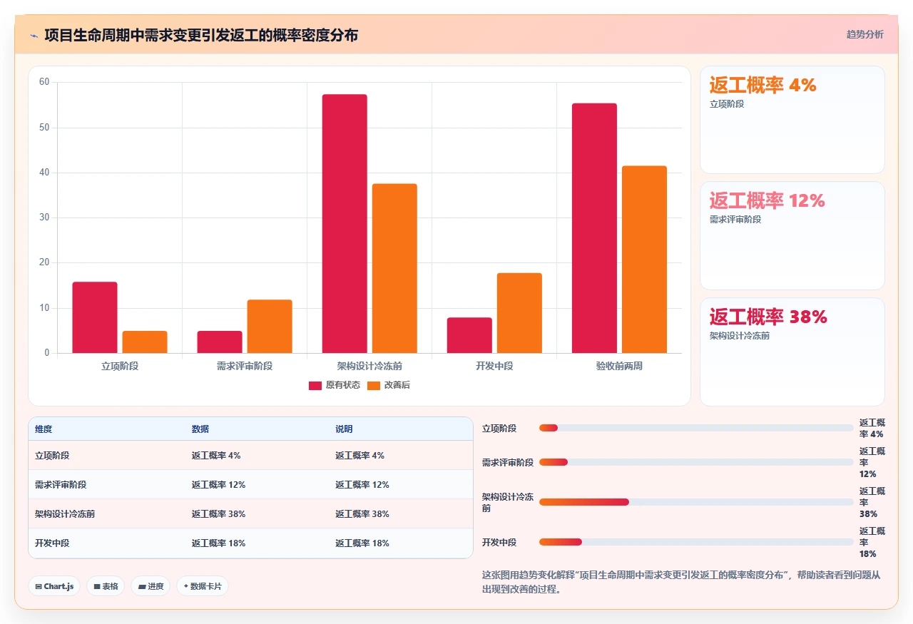
Task: Select the 立项阶段 table row
Action: 250,455
